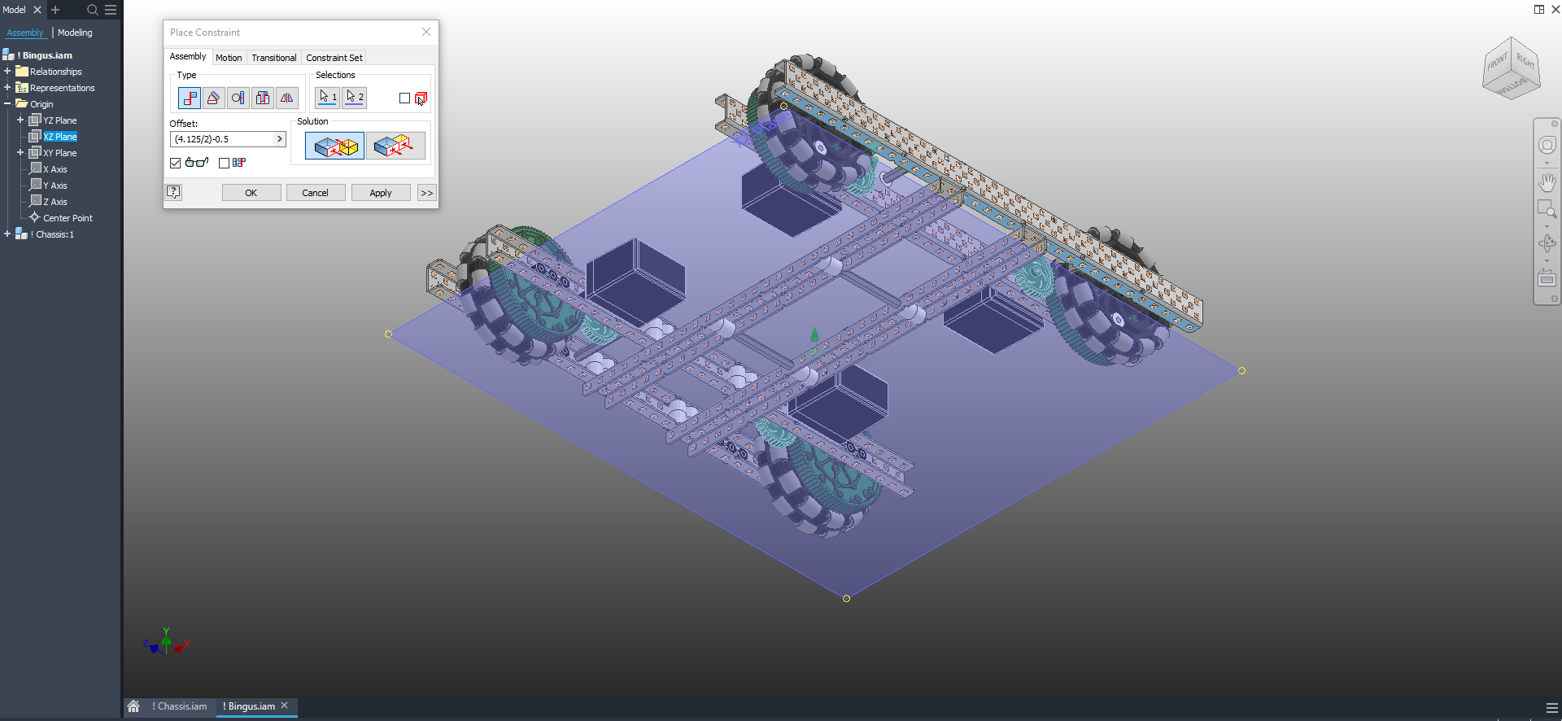Open the navigation bar customize menu
This screenshot has height=721, width=1562.
(1554, 299)
